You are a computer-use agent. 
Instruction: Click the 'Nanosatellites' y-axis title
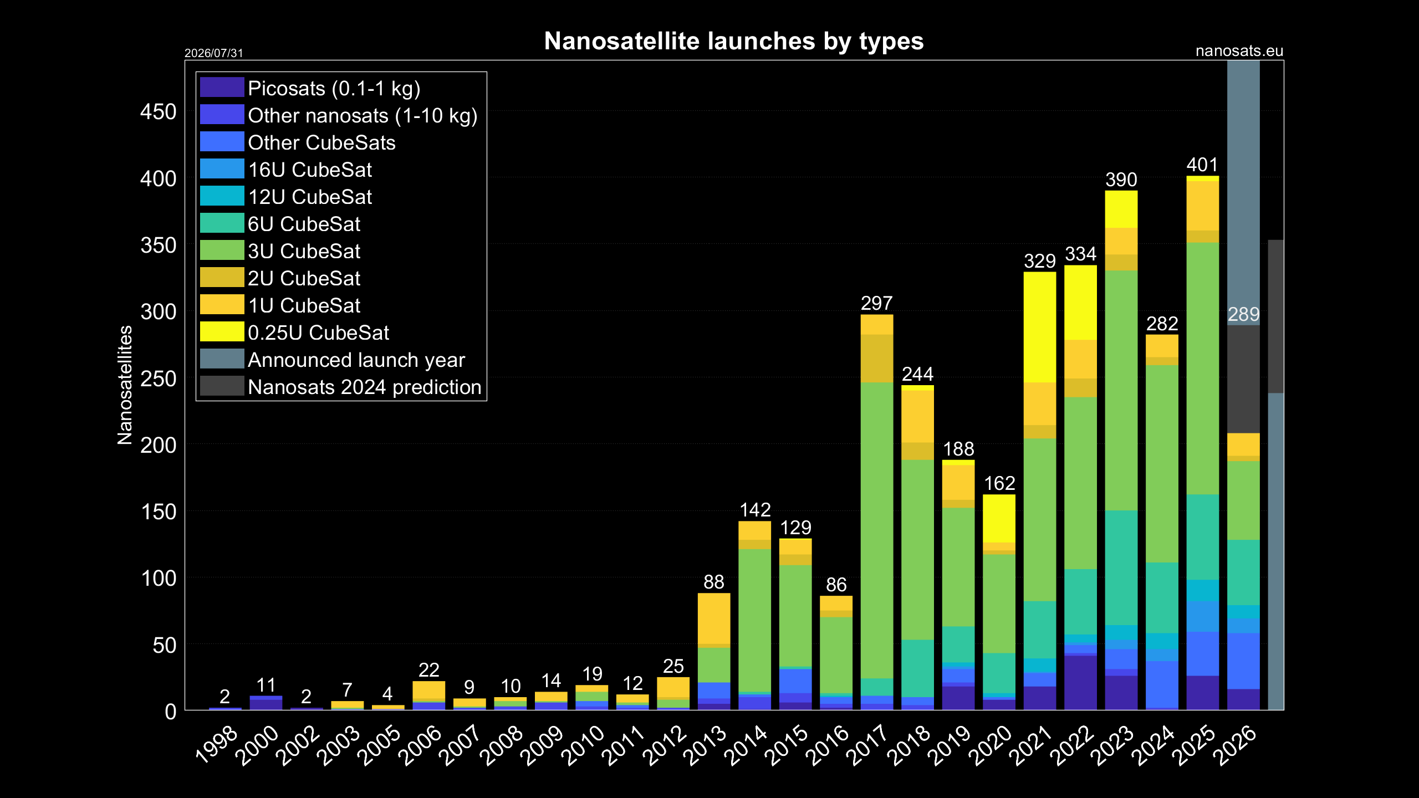click(x=125, y=385)
